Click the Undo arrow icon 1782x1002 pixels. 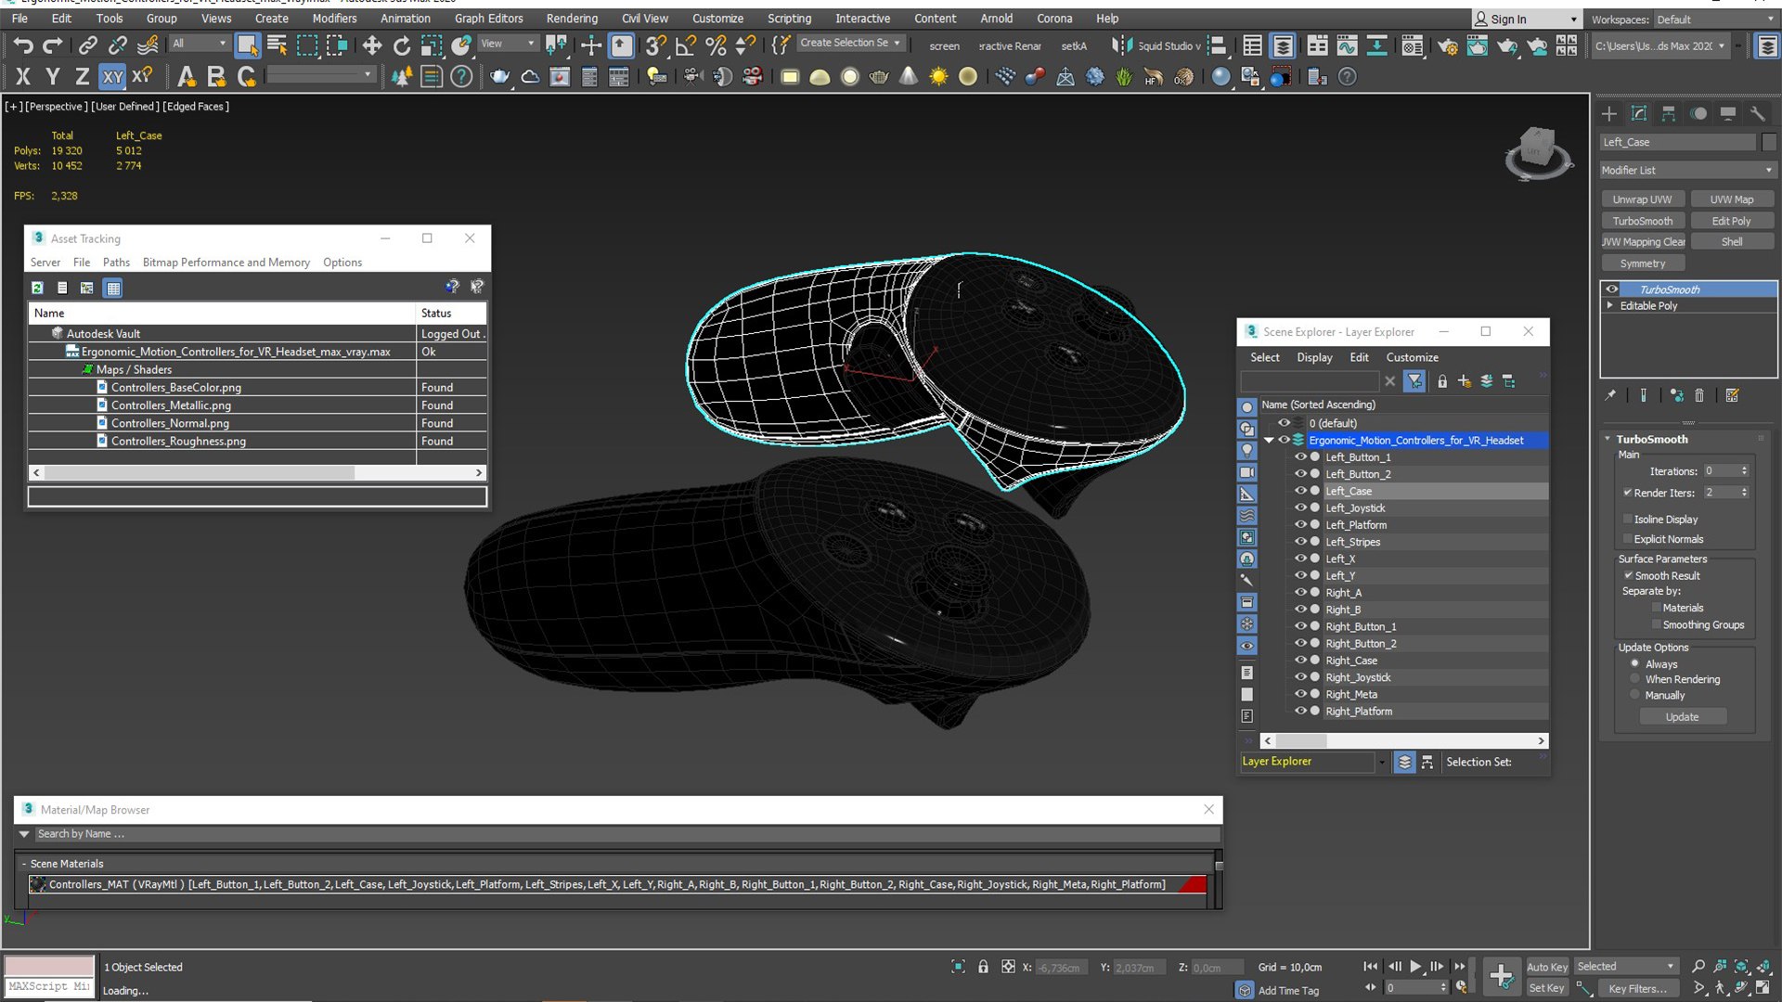point(23,45)
